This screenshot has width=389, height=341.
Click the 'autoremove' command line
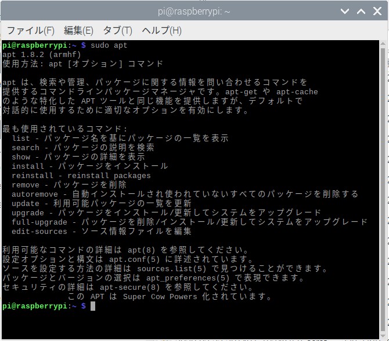pos(185,194)
